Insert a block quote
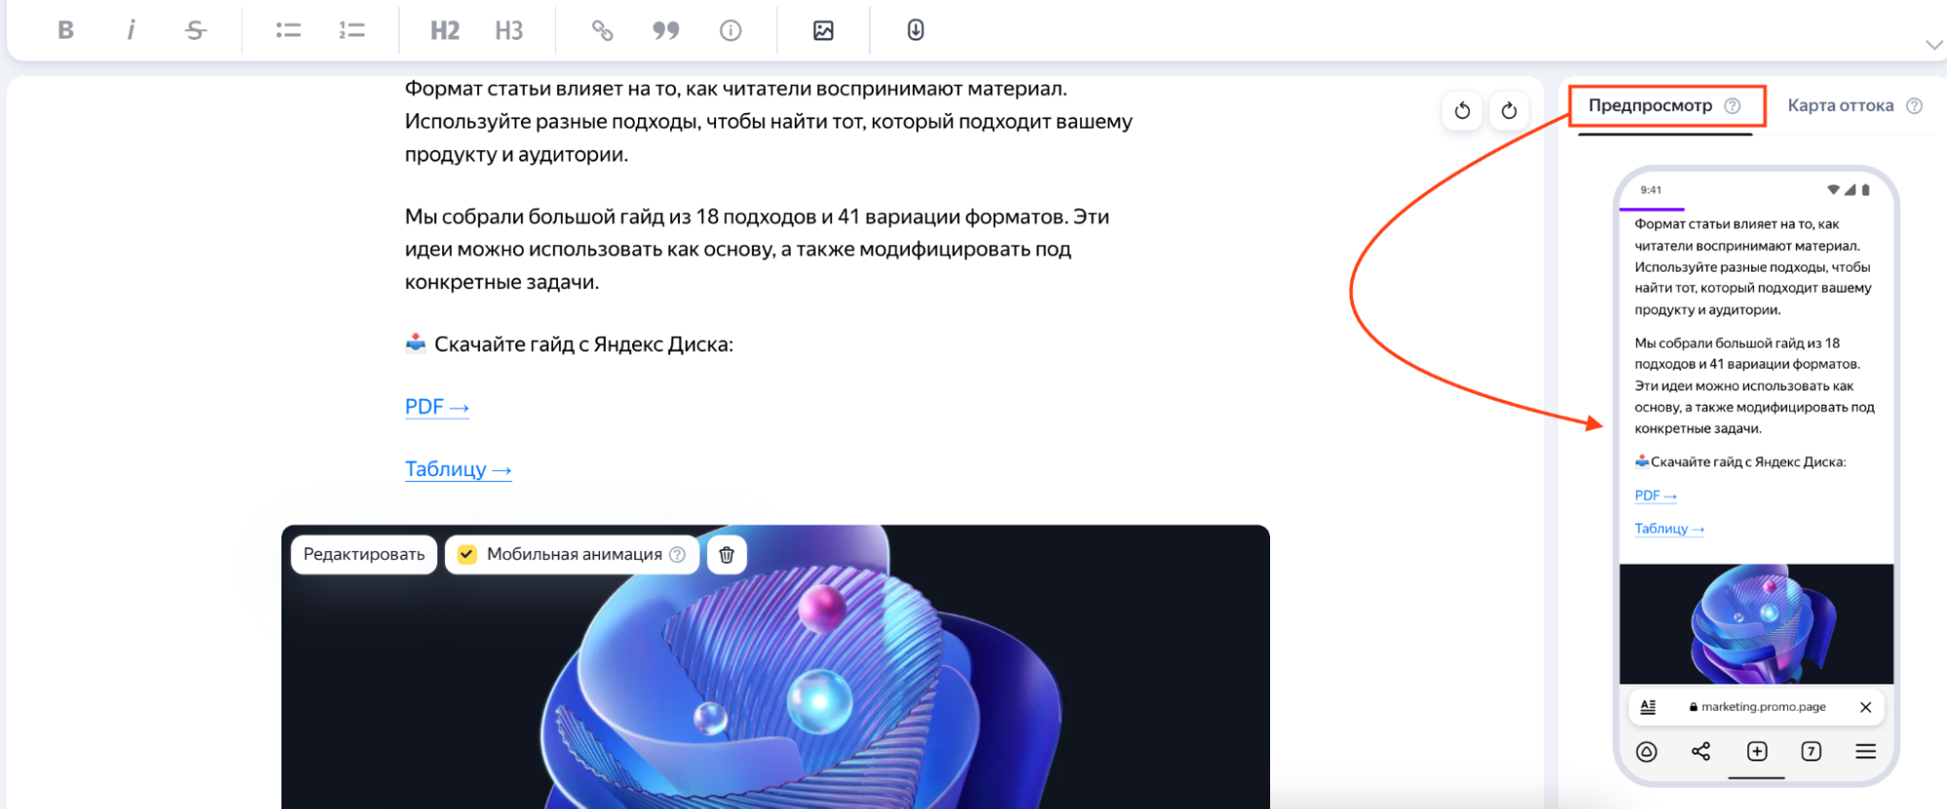Screen dimensions: 1947x809 666,30
